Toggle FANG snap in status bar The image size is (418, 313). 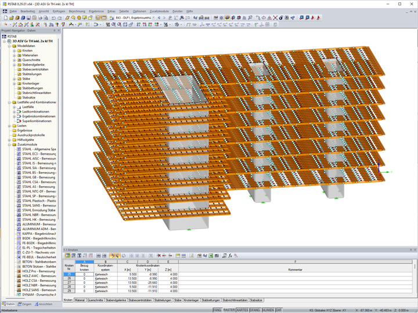tap(217, 310)
